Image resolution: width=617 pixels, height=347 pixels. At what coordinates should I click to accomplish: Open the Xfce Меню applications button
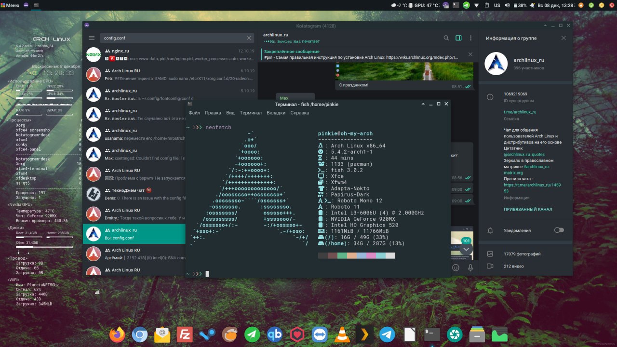[10, 5]
